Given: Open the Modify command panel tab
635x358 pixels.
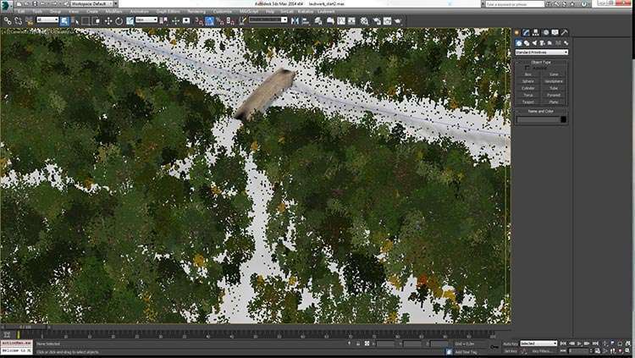Looking at the screenshot, I should (527, 33).
